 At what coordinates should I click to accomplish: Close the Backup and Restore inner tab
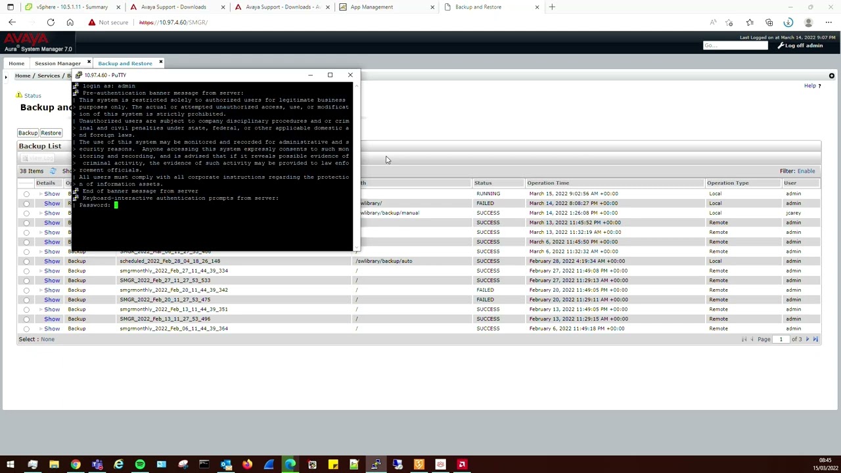(160, 62)
